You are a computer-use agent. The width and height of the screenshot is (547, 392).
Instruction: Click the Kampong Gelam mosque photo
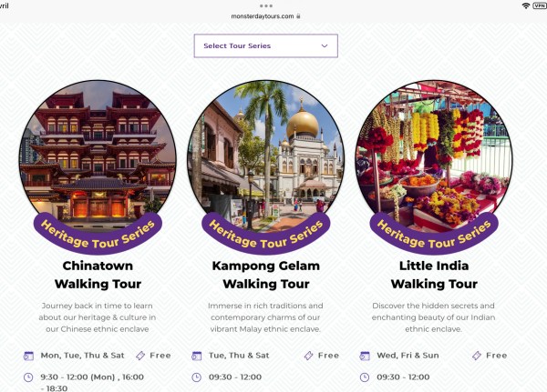point(265,155)
